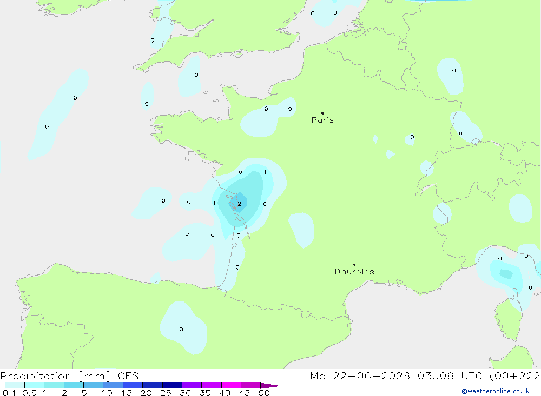The width and height of the screenshot is (541, 396).
Task: Click the '03..06 UTC' time text
Action: [x=450, y=375]
